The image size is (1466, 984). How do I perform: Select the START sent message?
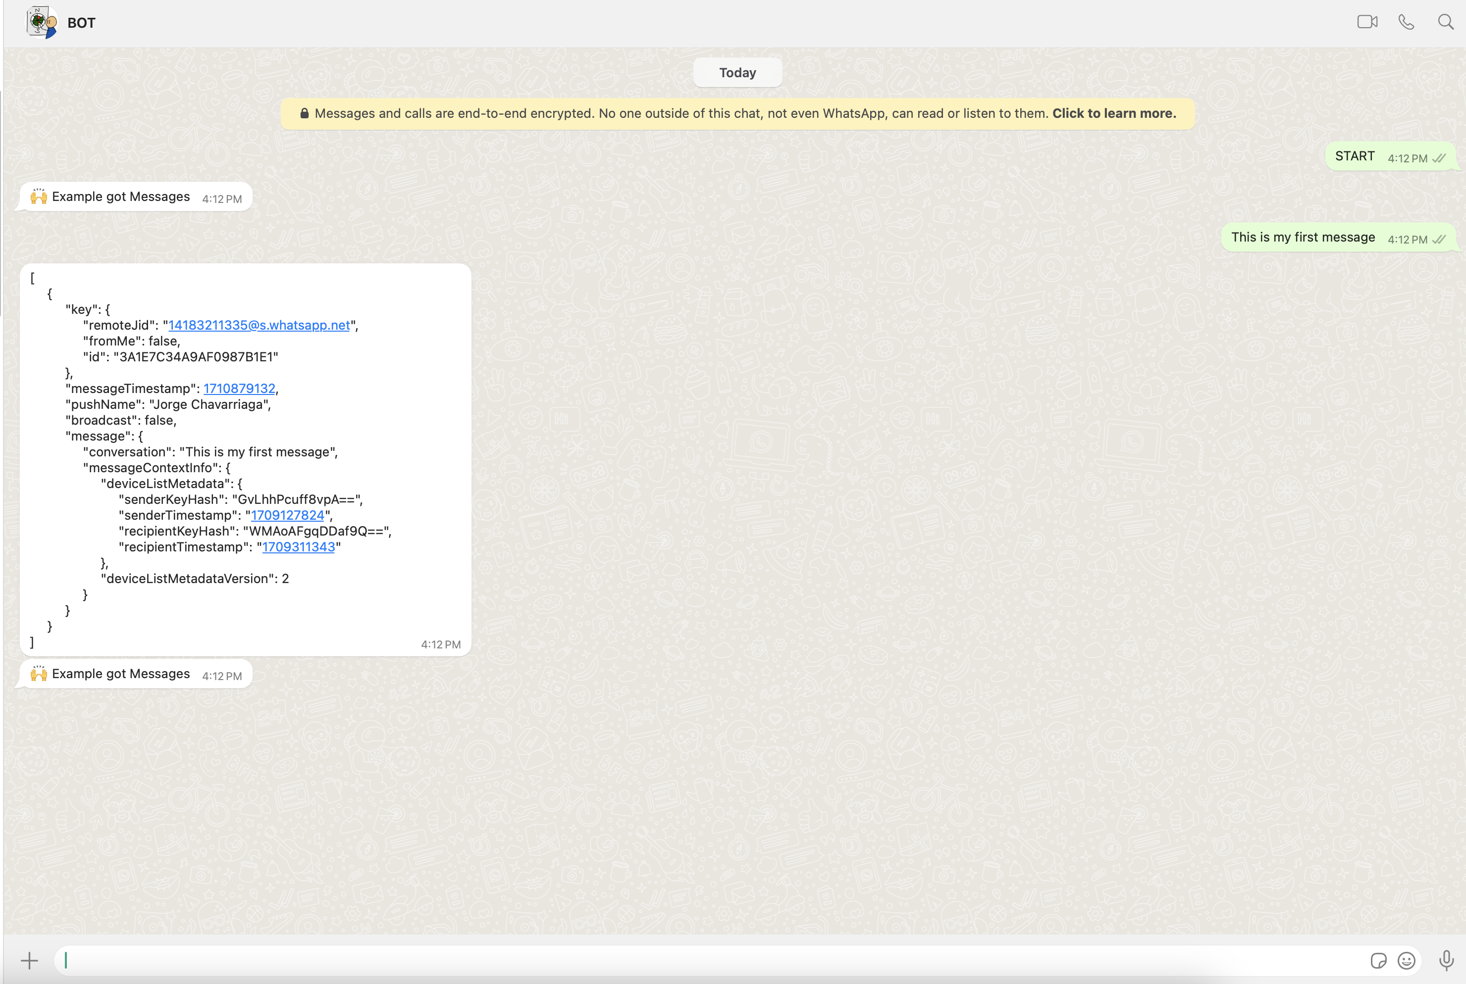coord(1354,156)
